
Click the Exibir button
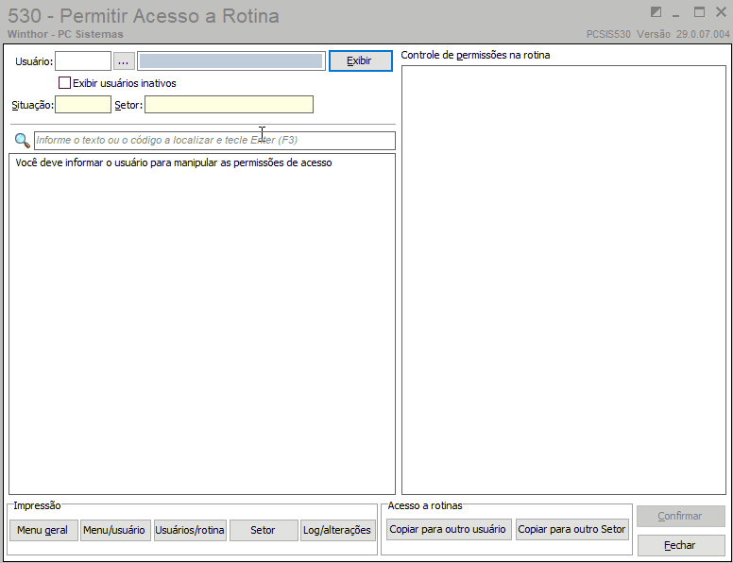pos(361,61)
